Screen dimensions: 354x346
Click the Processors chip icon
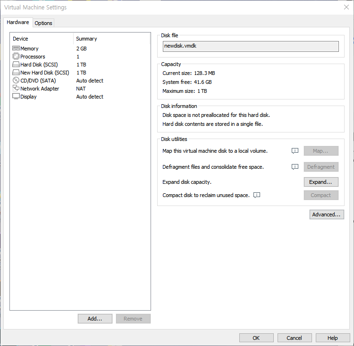[x=16, y=56]
